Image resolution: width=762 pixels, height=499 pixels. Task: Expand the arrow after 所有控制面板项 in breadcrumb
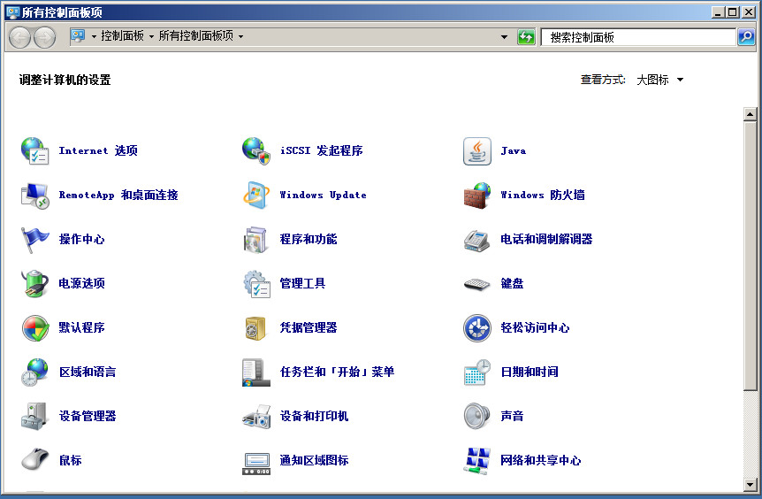(240, 36)
